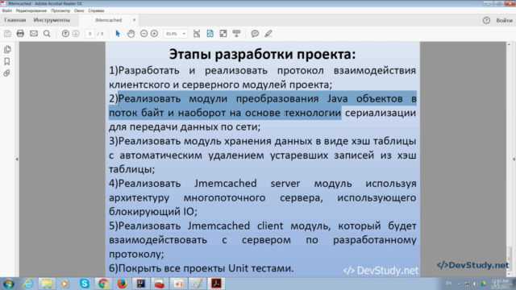Open the Просмотр menu
516x290 pixels.
tap(60, 10)
